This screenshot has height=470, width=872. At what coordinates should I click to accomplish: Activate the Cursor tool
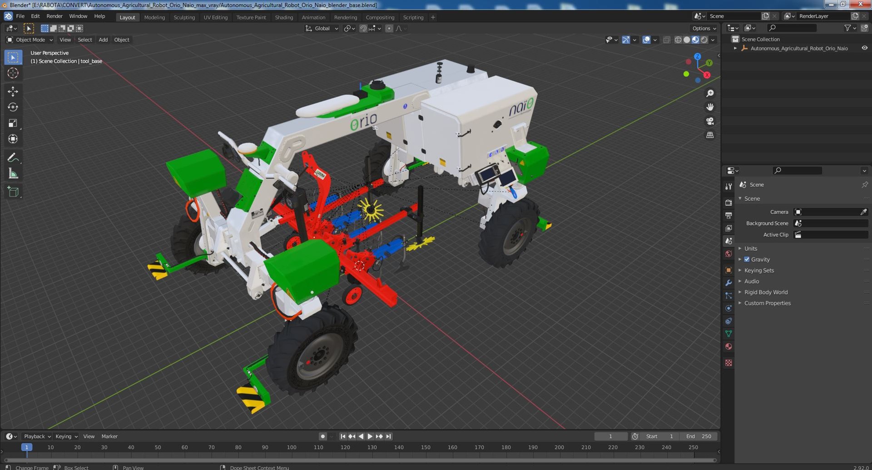pyautogui.click(x=13, y=73)
